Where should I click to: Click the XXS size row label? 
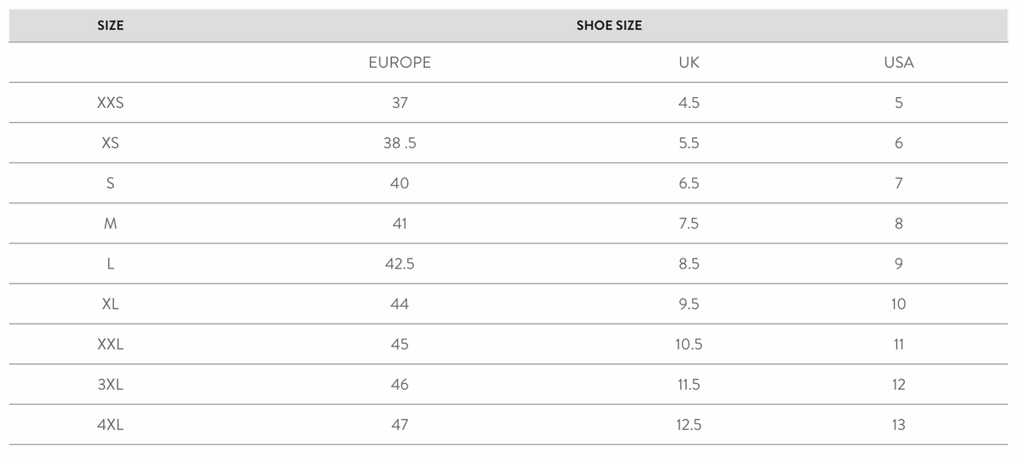tap(110, 103)
